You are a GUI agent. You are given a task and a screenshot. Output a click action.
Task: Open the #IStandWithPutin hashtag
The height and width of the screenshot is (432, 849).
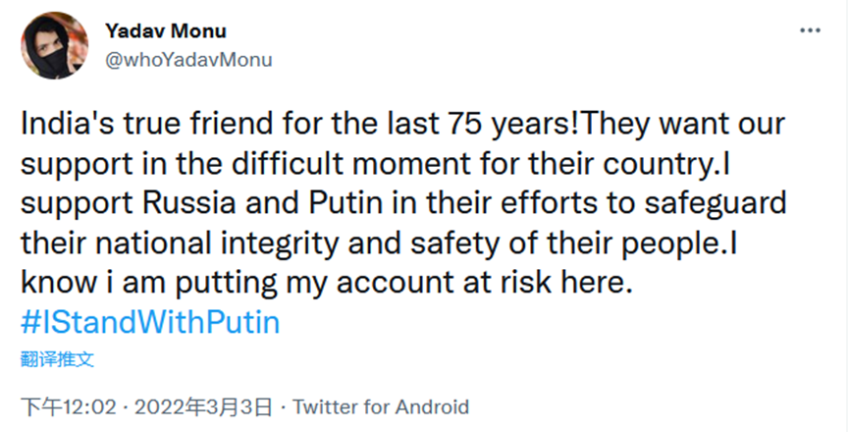(150, 323)
